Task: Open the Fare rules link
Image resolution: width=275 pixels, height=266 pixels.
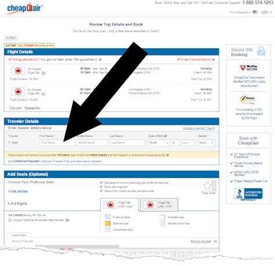Action: click(x=16, y=108)
